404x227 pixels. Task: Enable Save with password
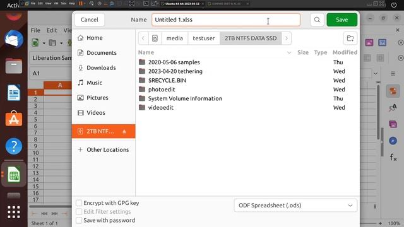(79, 220)
